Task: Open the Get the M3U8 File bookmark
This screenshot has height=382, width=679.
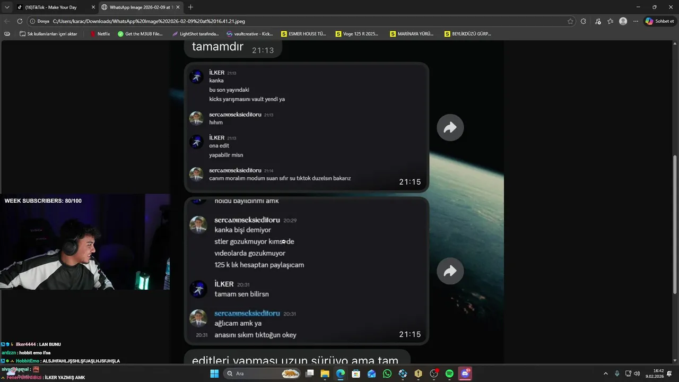Action: (140, 34)
